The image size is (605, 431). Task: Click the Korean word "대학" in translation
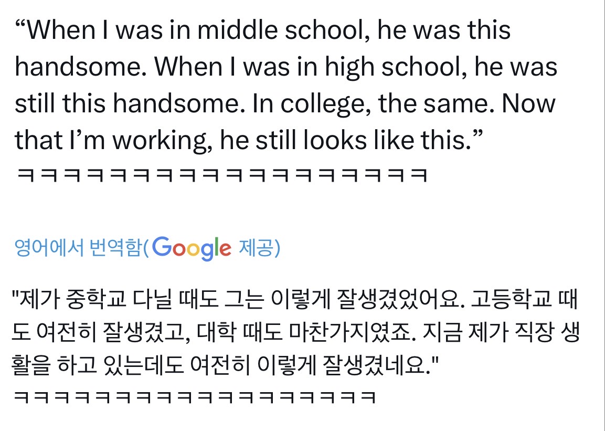(x=209, y=331)
